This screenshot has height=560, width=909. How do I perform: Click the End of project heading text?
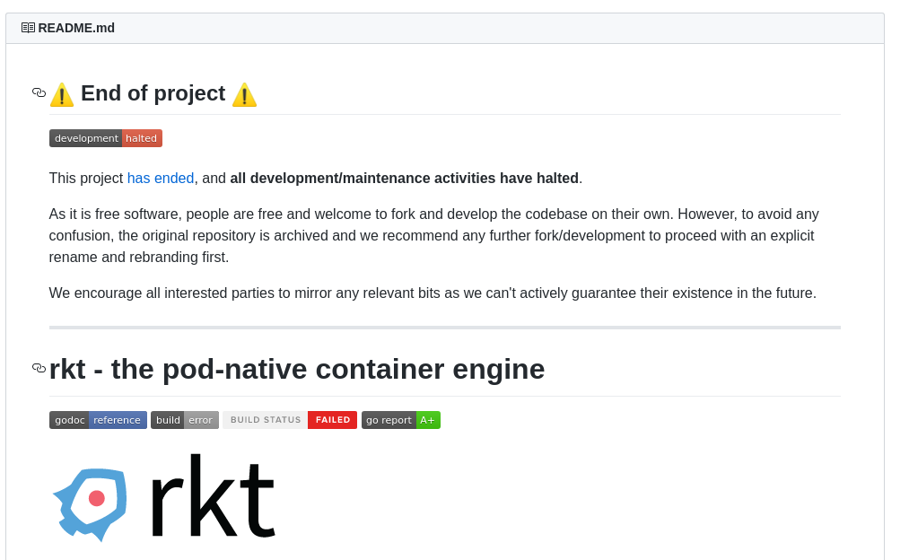click(x=153, y=93)
